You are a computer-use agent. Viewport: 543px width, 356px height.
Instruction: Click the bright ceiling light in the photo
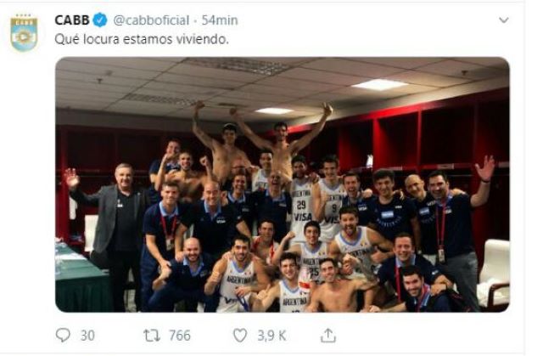378,84
